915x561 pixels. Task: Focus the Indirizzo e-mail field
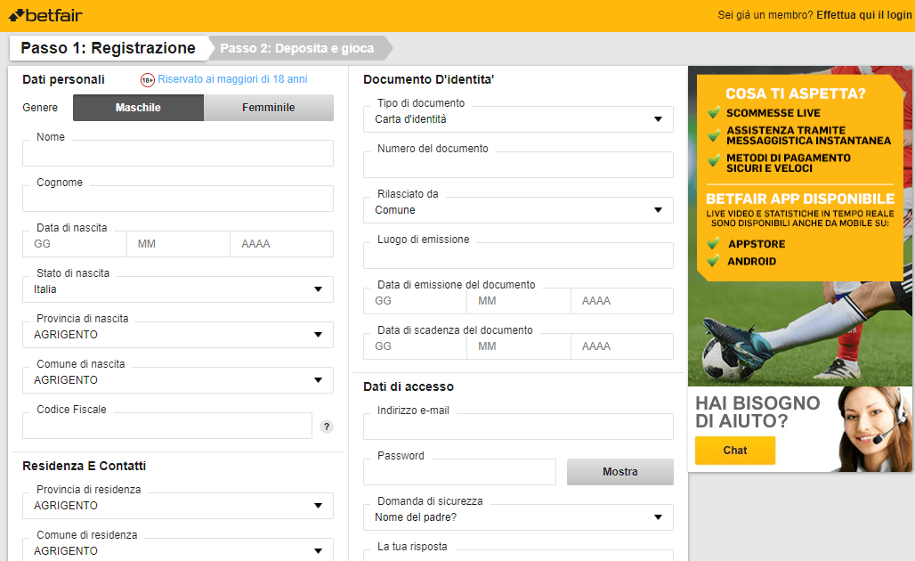pos(518,427)
